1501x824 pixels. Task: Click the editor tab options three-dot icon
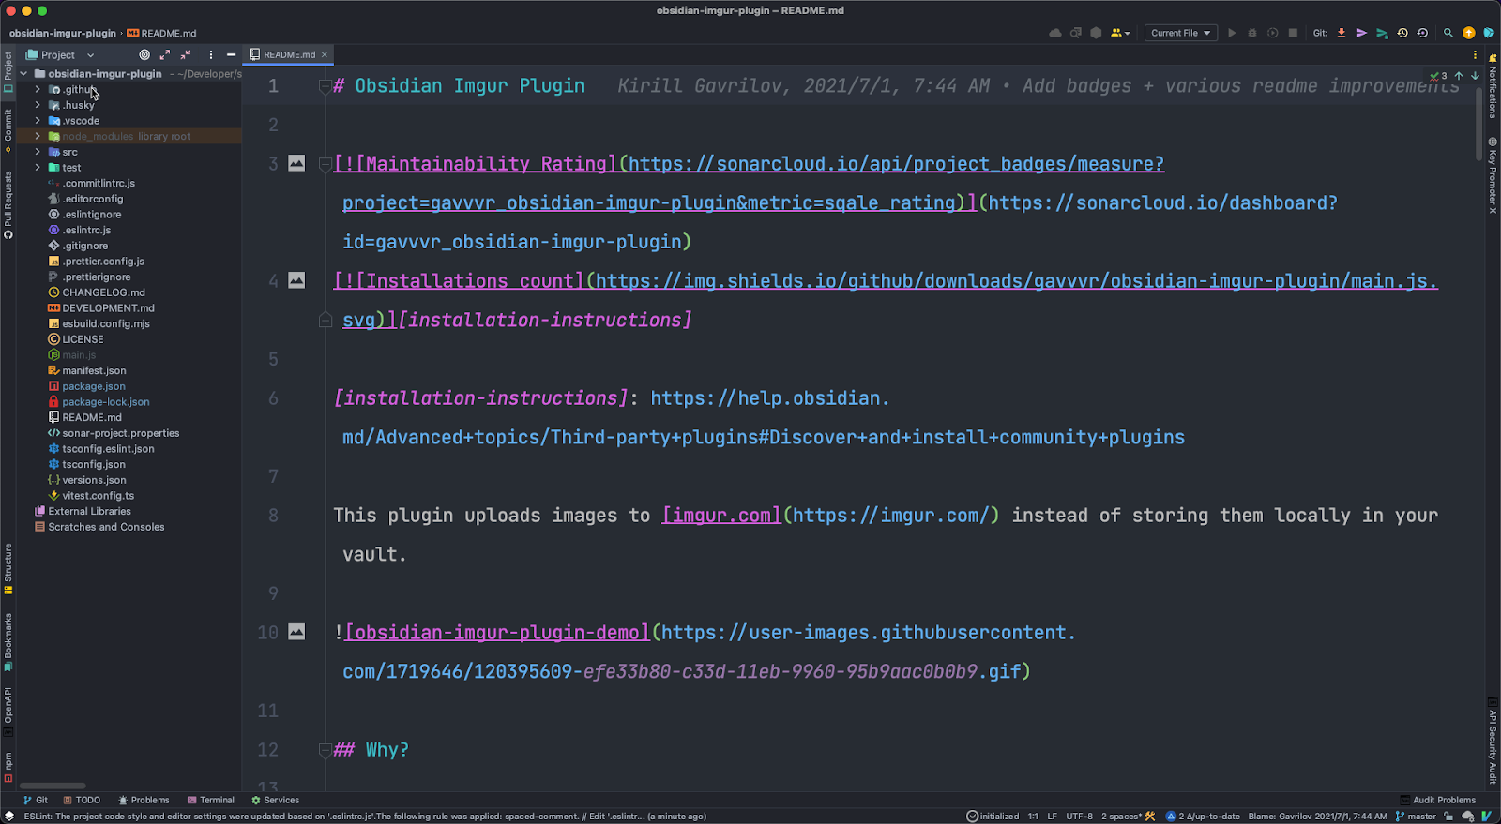1475,54
